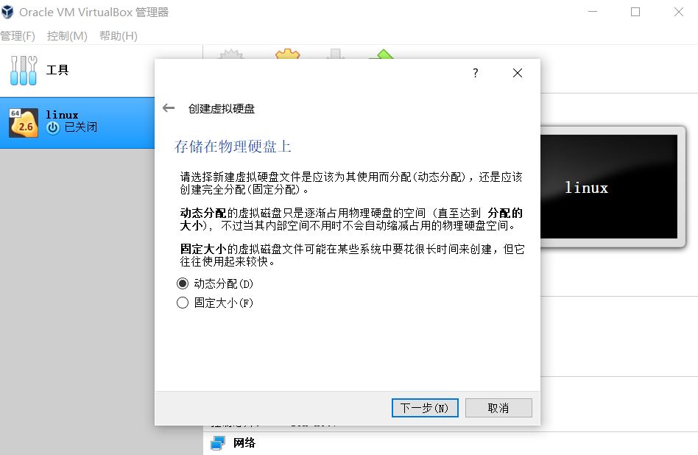Click the back arrow in the dialog
This screenshot has width=698, height=455.
[x=169, y=108]
